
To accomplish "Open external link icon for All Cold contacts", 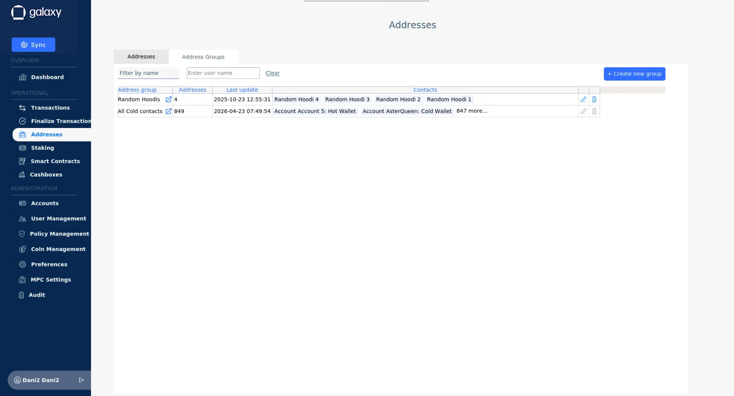I will tap(169, 111).
